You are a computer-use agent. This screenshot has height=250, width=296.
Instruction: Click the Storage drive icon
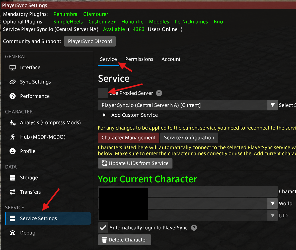(x=12, y=178)
